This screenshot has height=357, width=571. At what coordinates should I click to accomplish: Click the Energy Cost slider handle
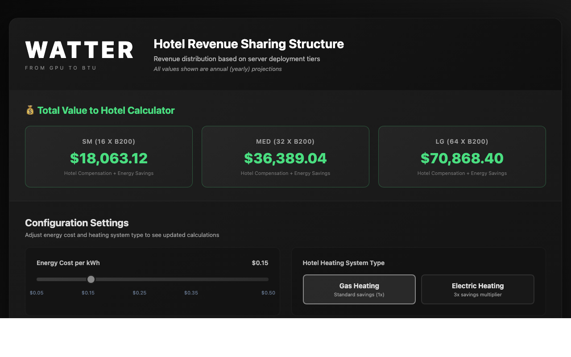(91, 279)
